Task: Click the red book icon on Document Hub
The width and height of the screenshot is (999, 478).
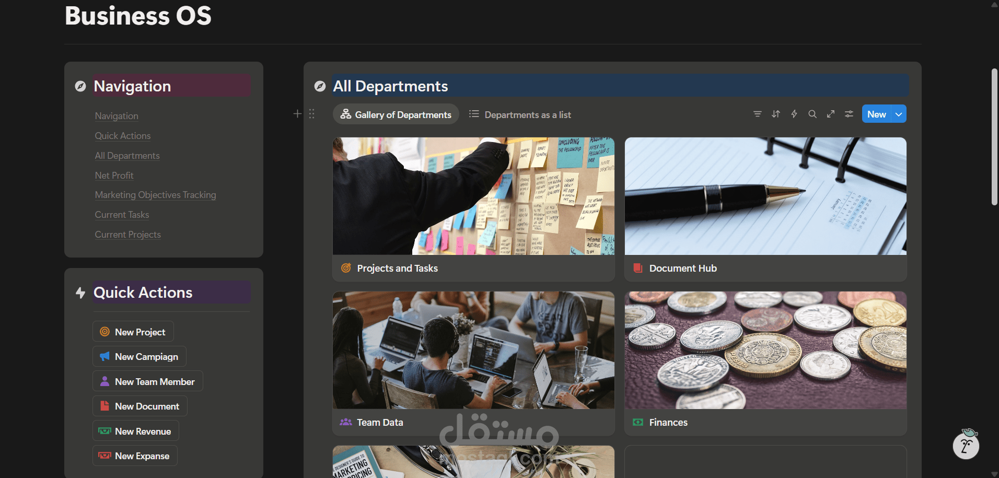Action: pos(638,268)
